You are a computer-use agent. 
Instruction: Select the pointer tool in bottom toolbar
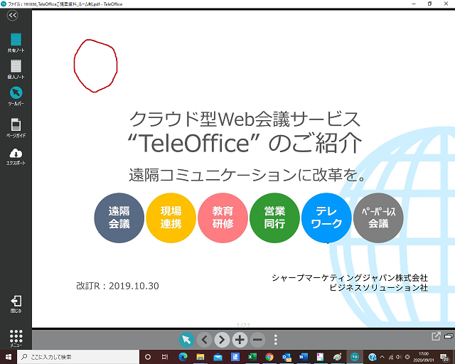[x=186, y=340]
